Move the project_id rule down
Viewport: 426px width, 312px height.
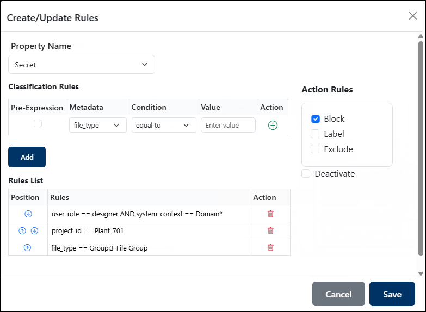(34, 231)
